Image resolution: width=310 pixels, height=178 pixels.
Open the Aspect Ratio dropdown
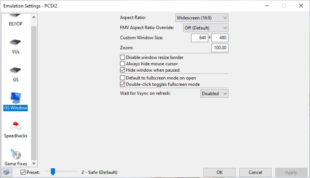click(202, 18)
